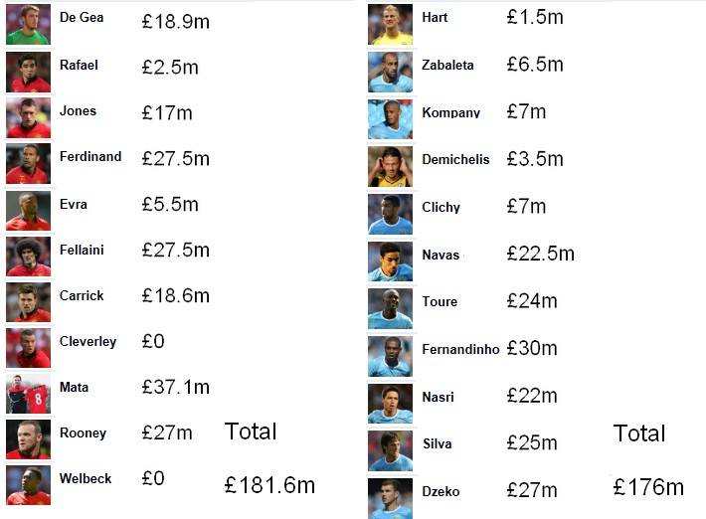This screenshot has width=706, height=519.
Task: Click the Welbeck name label
Action: click(86, 478)
